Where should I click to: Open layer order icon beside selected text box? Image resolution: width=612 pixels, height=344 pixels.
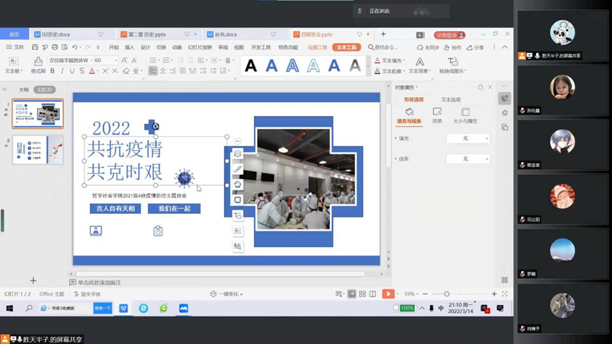tap(238, 154)
